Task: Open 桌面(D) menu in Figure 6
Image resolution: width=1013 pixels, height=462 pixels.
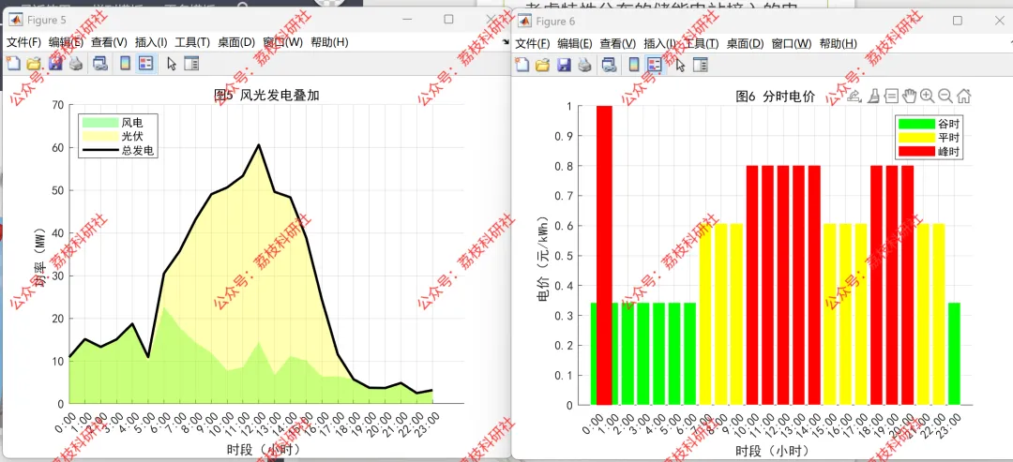Action: point(746,44)
